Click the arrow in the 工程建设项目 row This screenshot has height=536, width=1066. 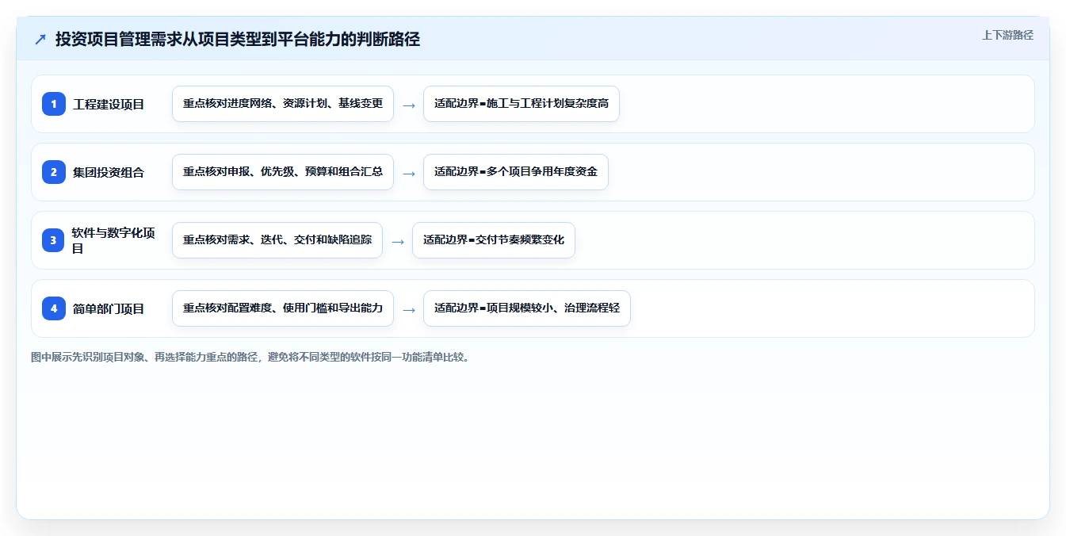point(409,105)
